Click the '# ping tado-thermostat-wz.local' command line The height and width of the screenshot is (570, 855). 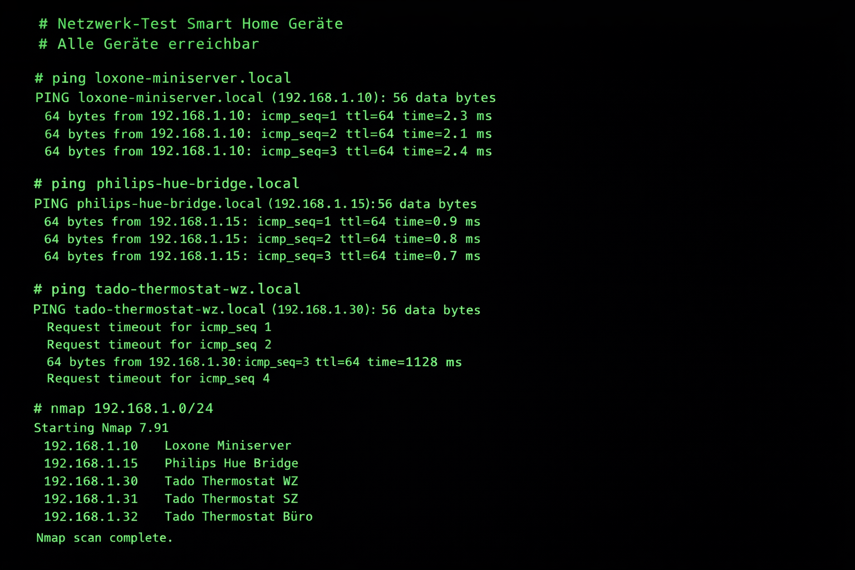pos(167,289)
